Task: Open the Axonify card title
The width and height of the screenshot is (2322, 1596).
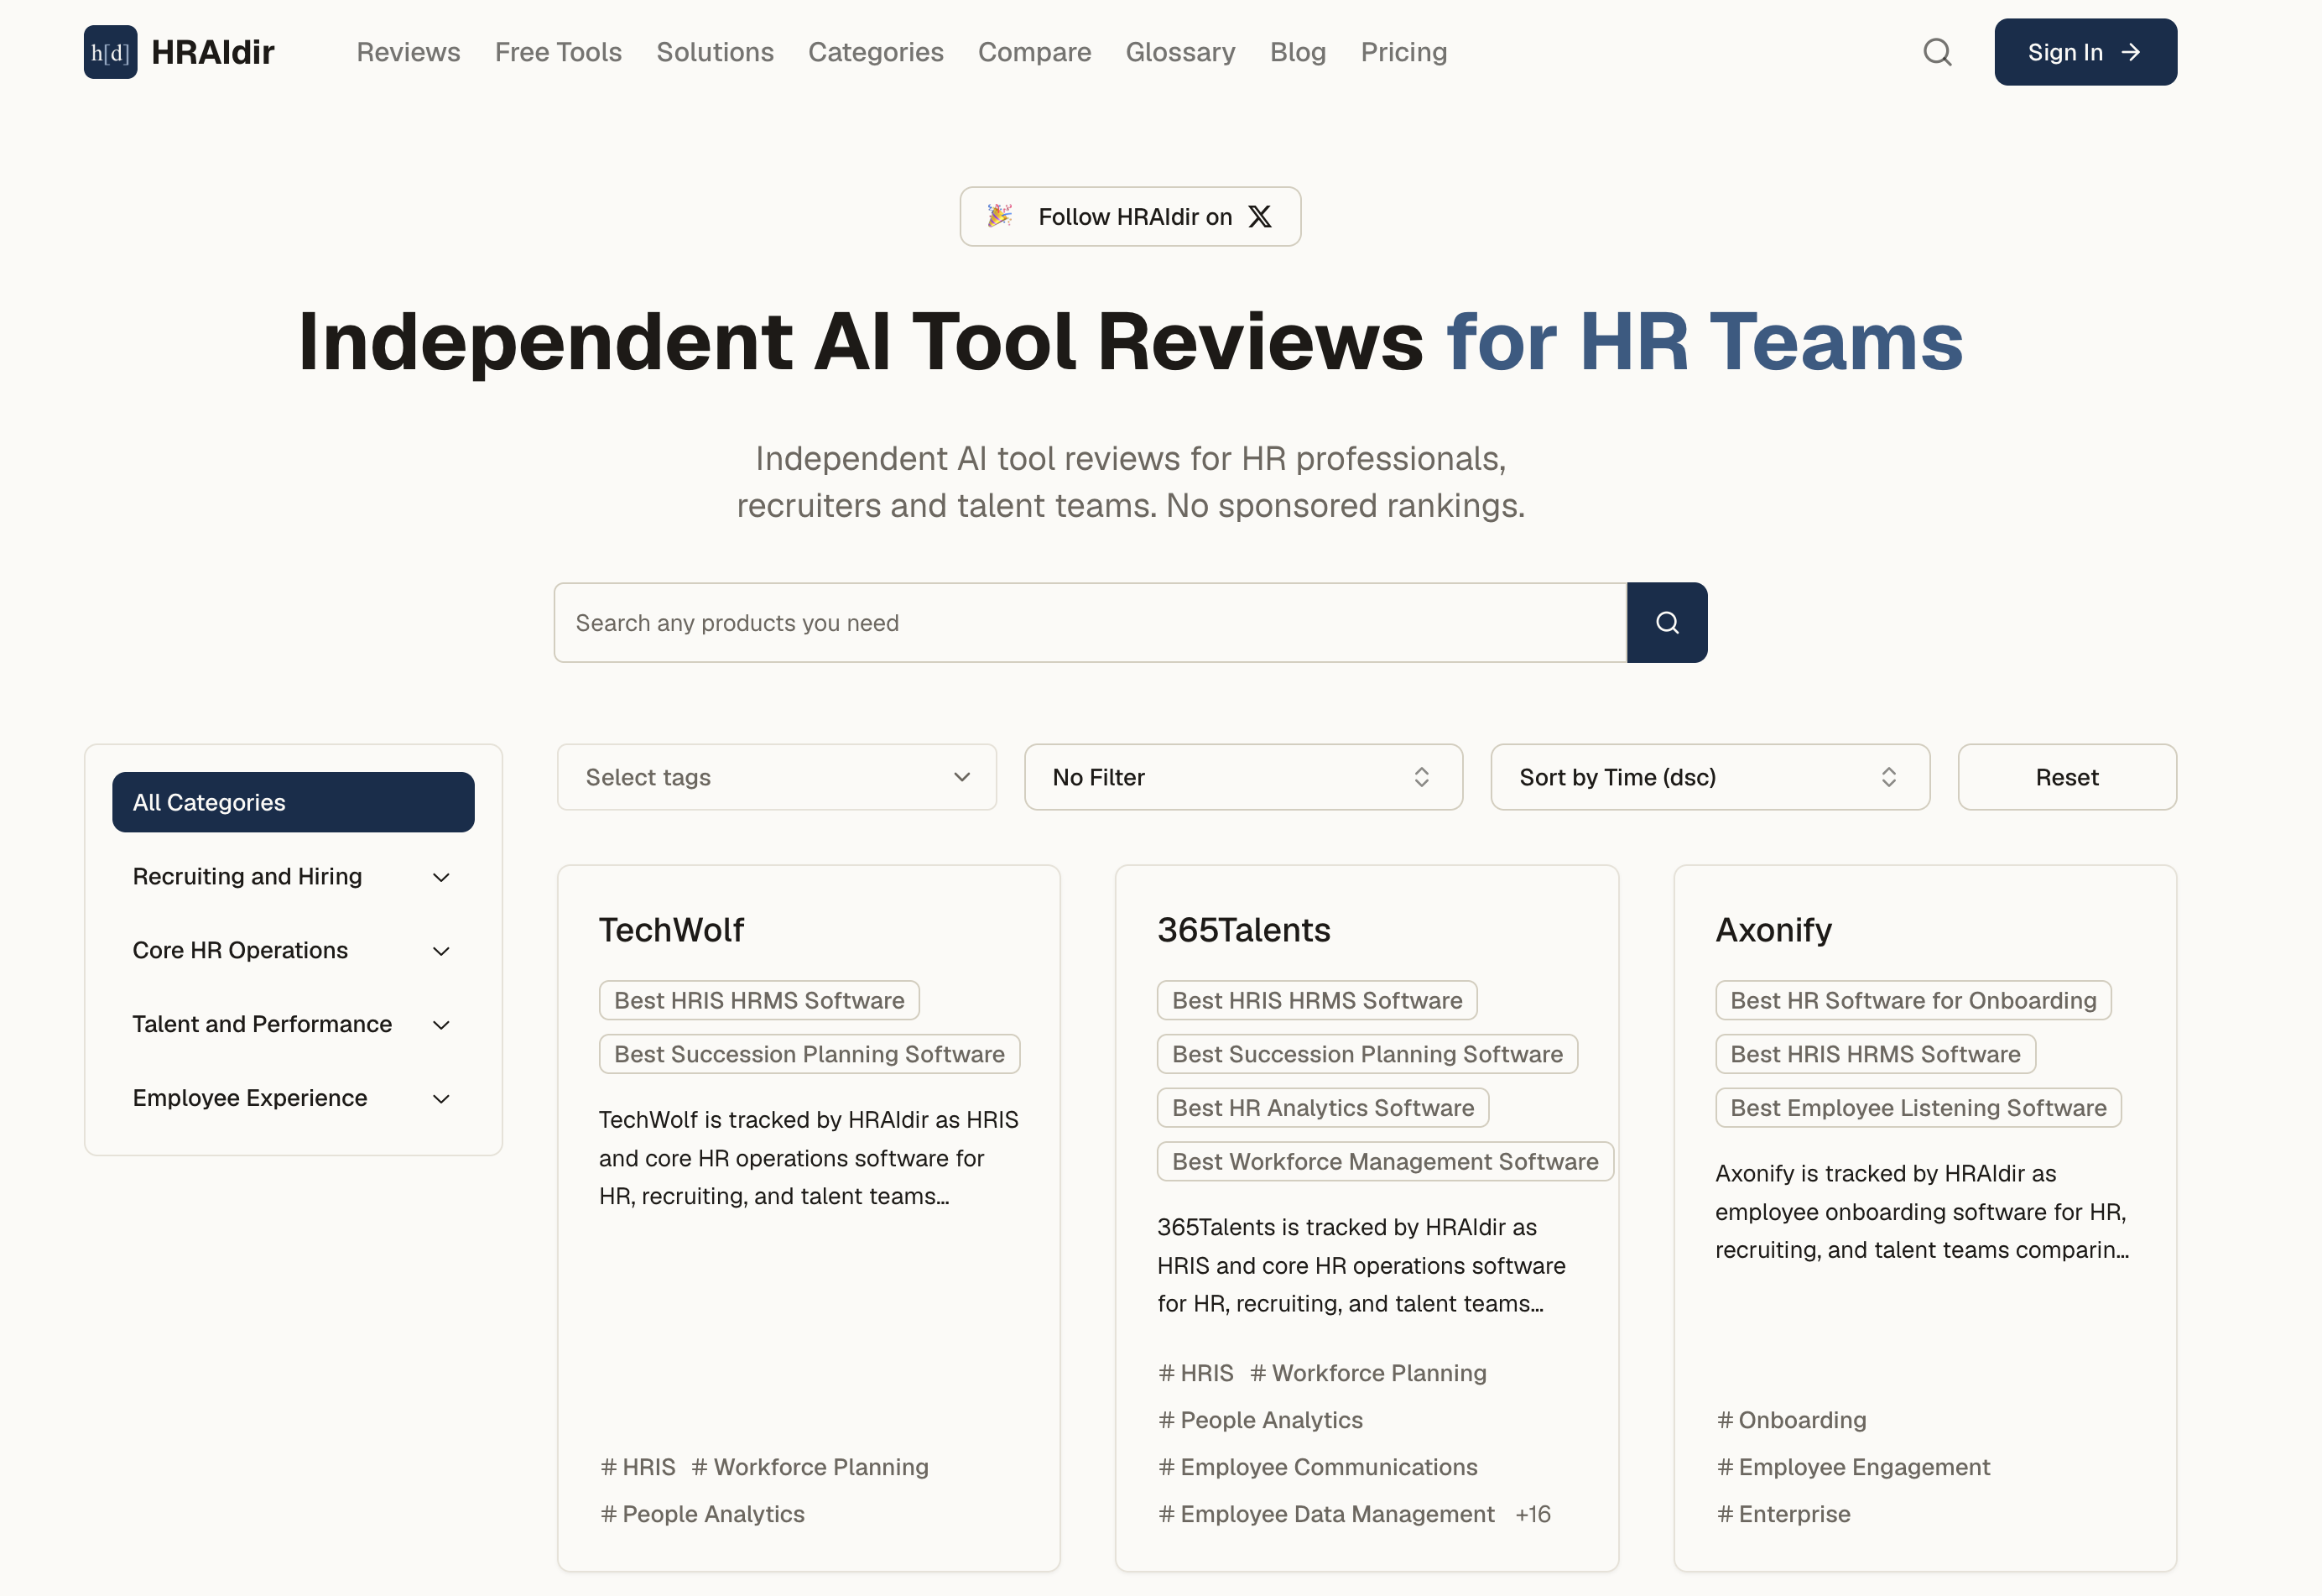Action: pyautogui.click(x=1773, y=930)
